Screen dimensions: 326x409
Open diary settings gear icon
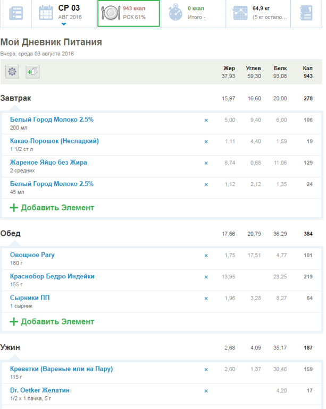pos(12,72)
